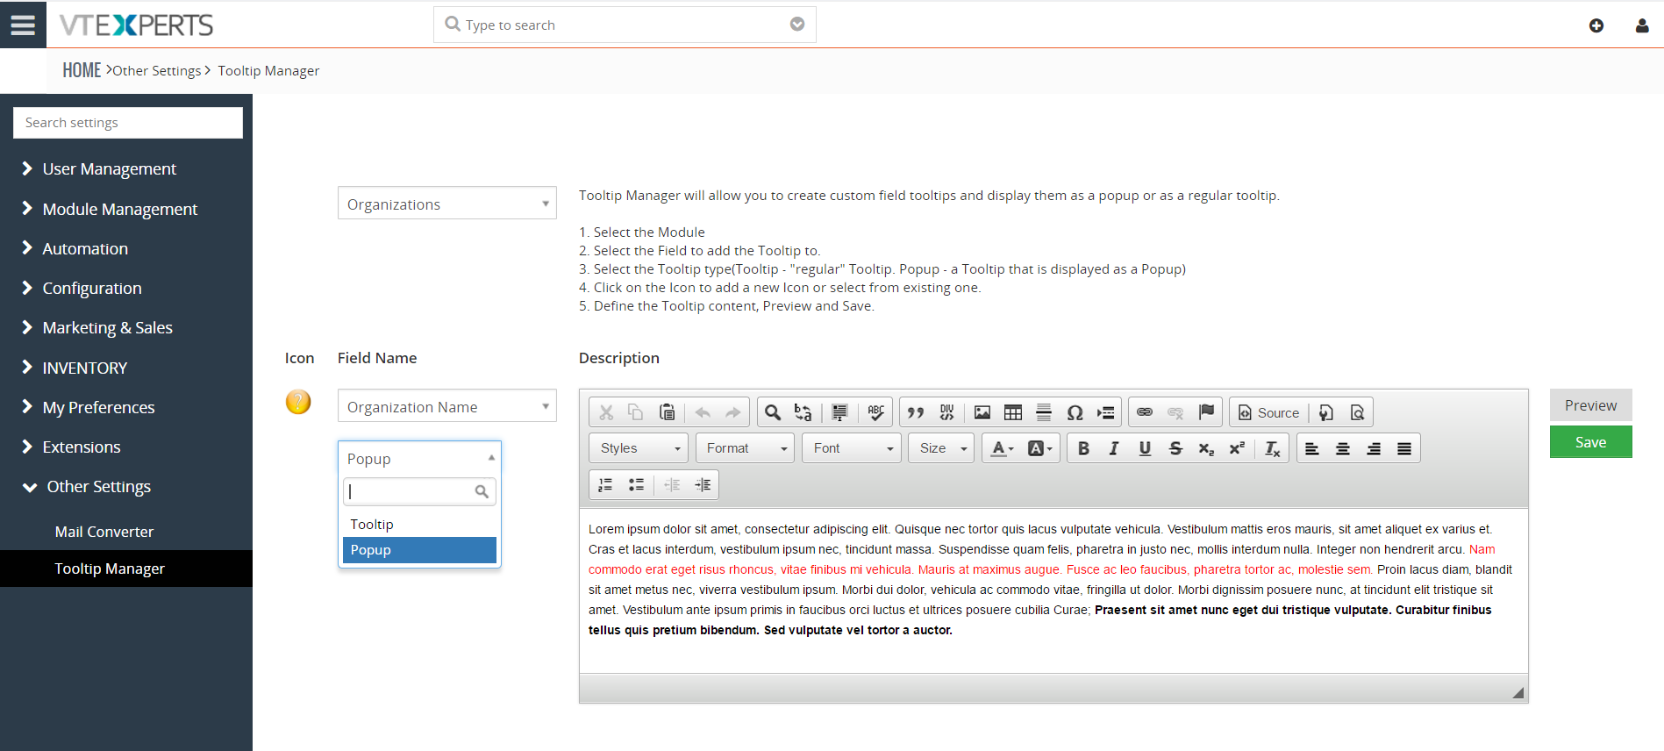Image resolution: width=1664 pixels, height=751 pixels.
Task: Go to HOME breadcrumb
Action: (x=82, y=70)
